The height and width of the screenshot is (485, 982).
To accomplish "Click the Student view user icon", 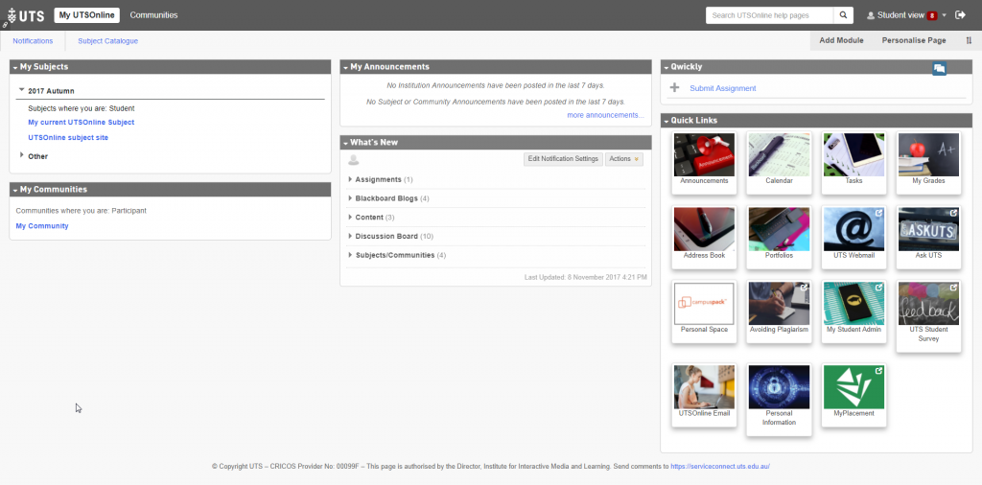I will [871, 15].
